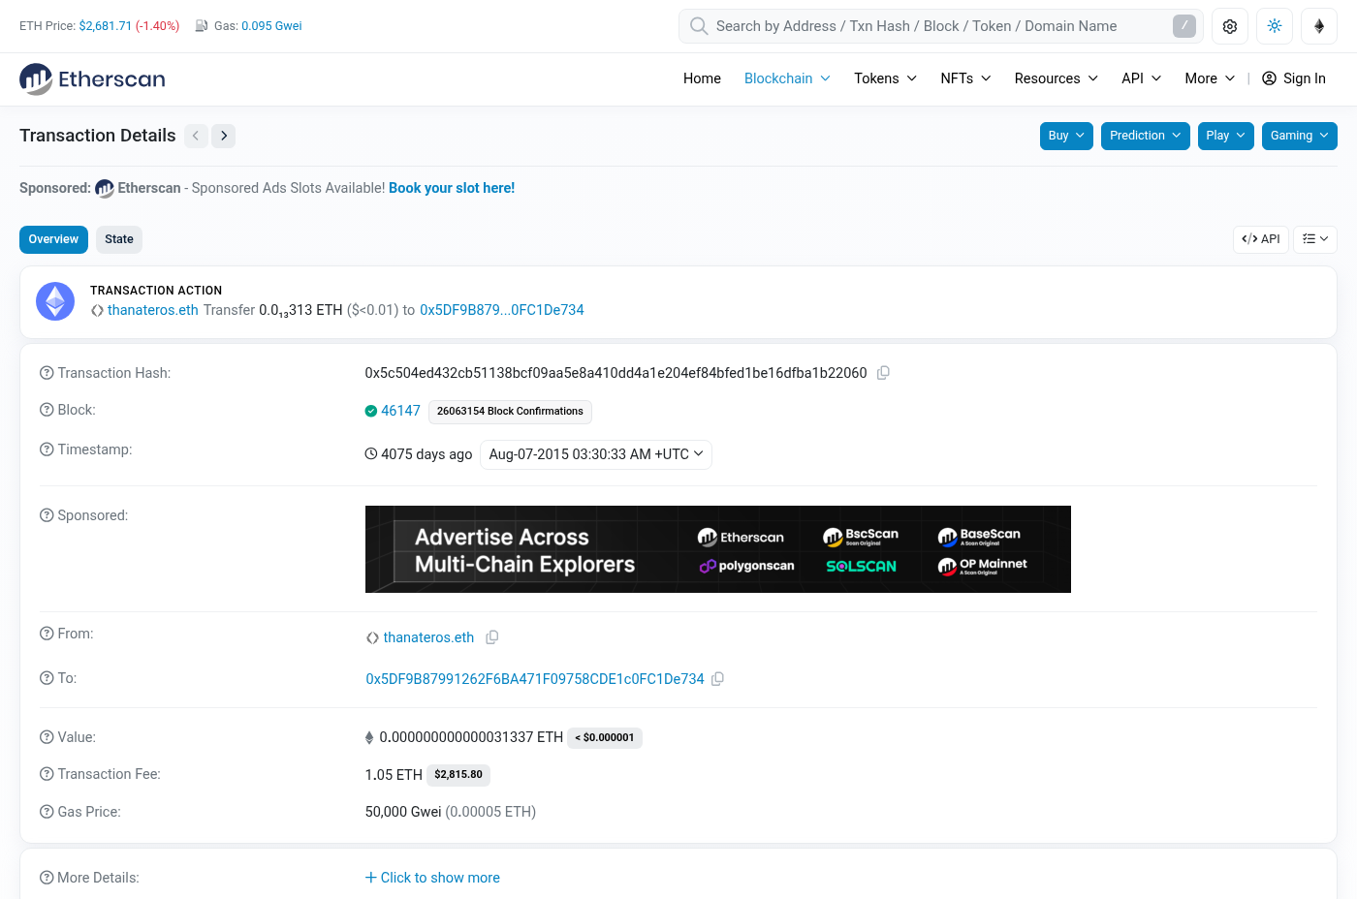Screen dimensions: 1357x899
Task: Open the view options list dropdown
Action: click(x=1315, y=239)
